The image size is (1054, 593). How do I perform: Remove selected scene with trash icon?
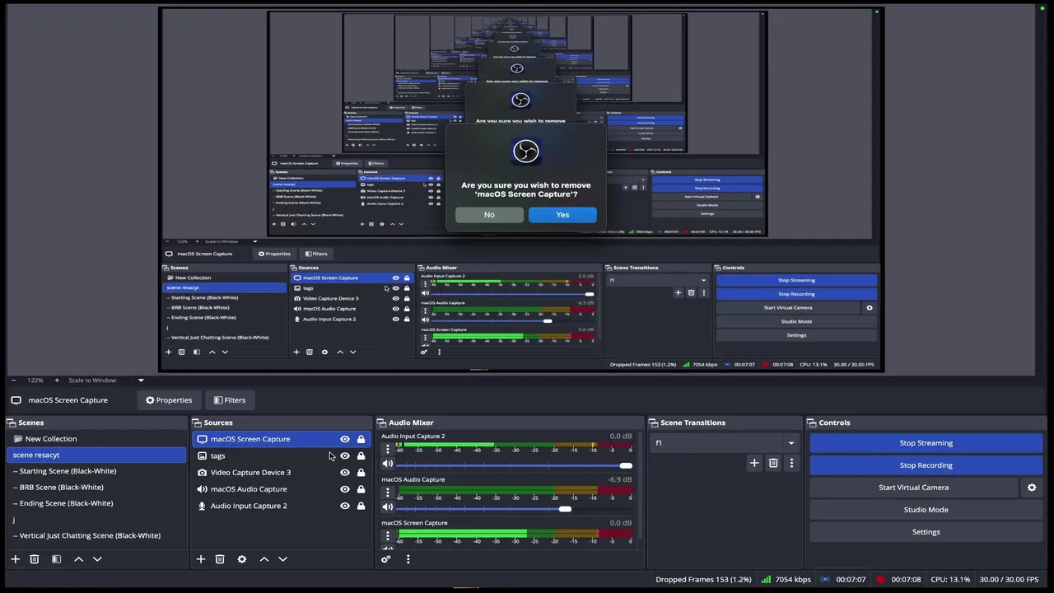pos(35,559)
